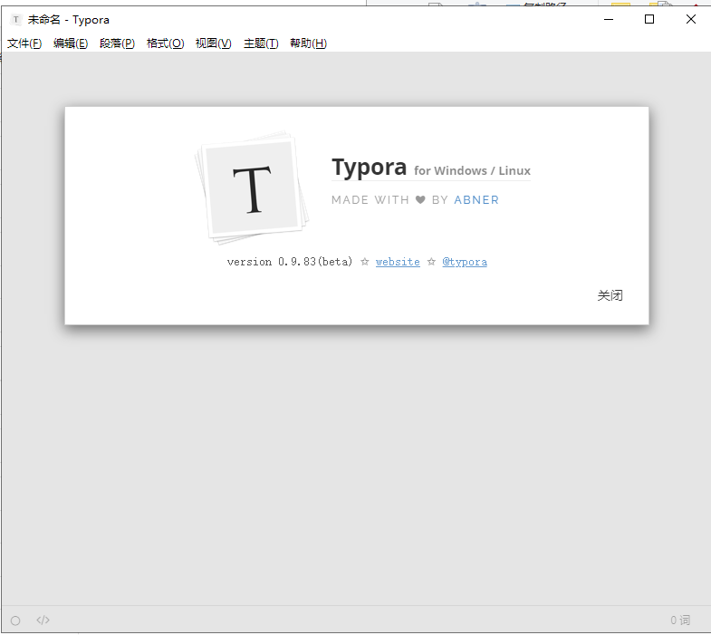Minimize the Typora window
The height and width of the screenshot is (635, 711).
pyautogui.click(x=607, y=19)
